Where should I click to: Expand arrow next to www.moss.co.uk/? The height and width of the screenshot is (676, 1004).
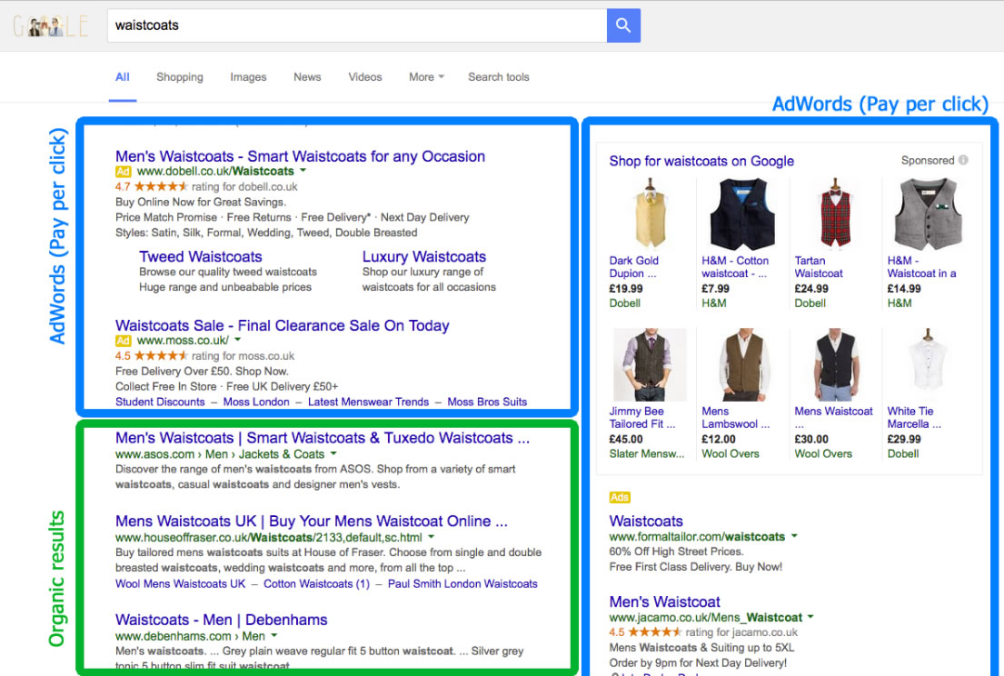coord(237,340)
